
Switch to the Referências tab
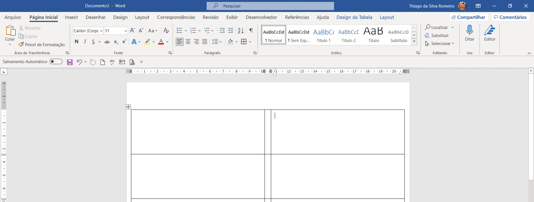pyautogui.click(x=297, y=18)
